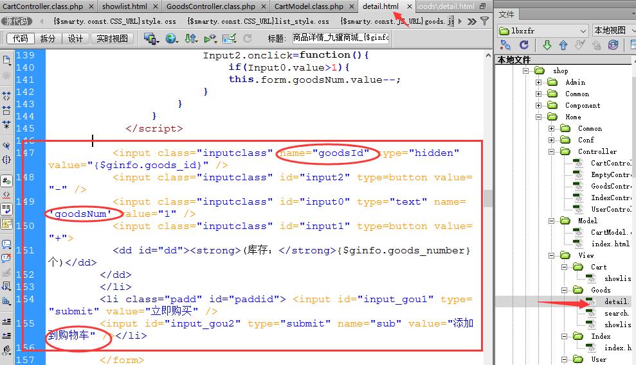636x365 pixels.
Task: Click Select Parent Tag icon
Action: pyautogui.click(x=6, y=145)
